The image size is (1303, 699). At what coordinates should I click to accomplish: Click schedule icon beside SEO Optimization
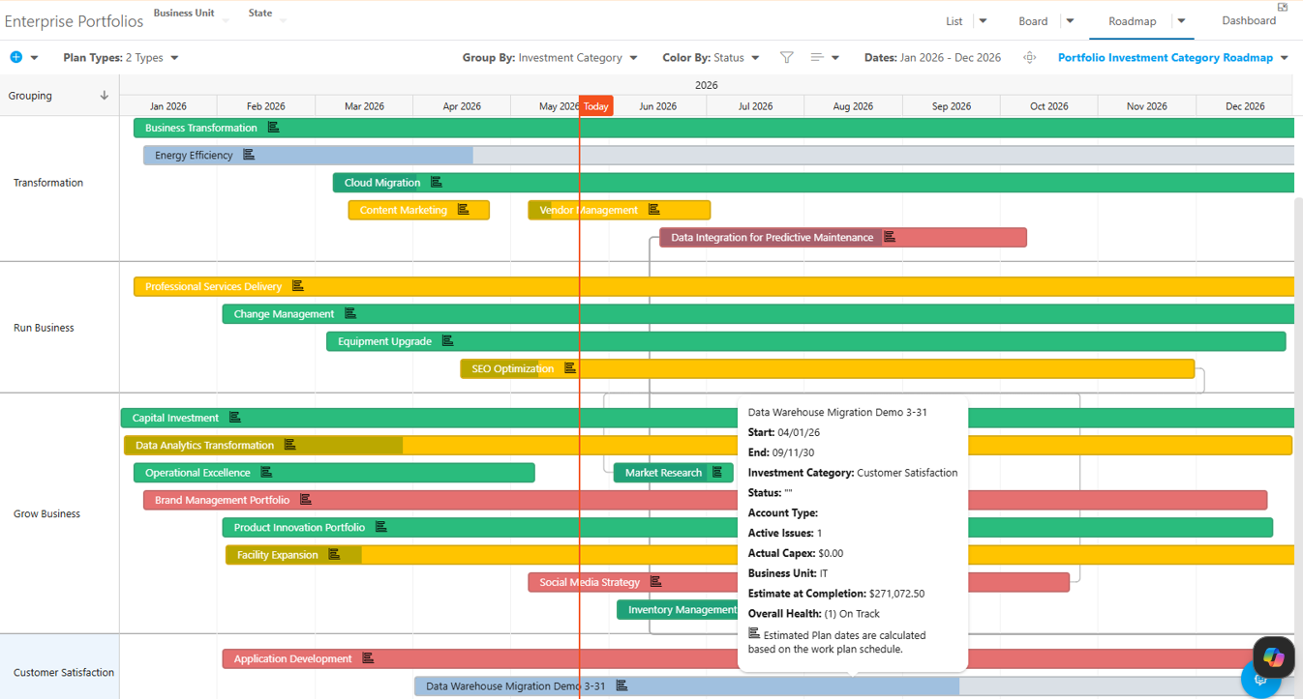(x=570, y=368)
